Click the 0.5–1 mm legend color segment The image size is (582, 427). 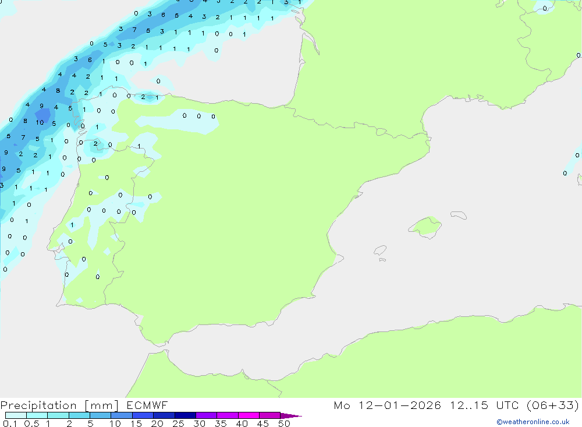(x=37, y=415)
